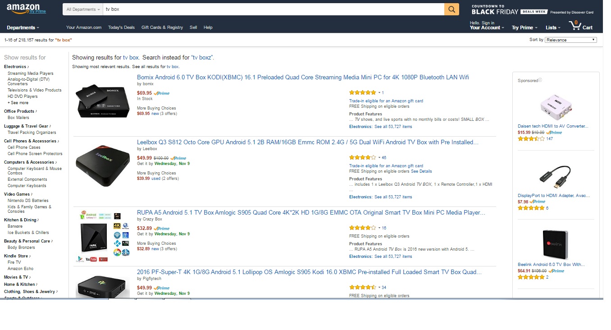
Task: Open Sell nav item
Action: [193, 27]
